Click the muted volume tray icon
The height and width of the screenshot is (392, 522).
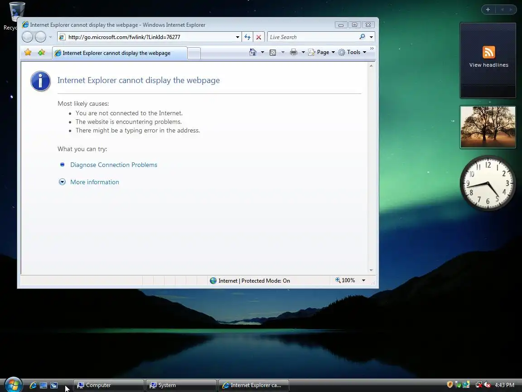point(487,385)
